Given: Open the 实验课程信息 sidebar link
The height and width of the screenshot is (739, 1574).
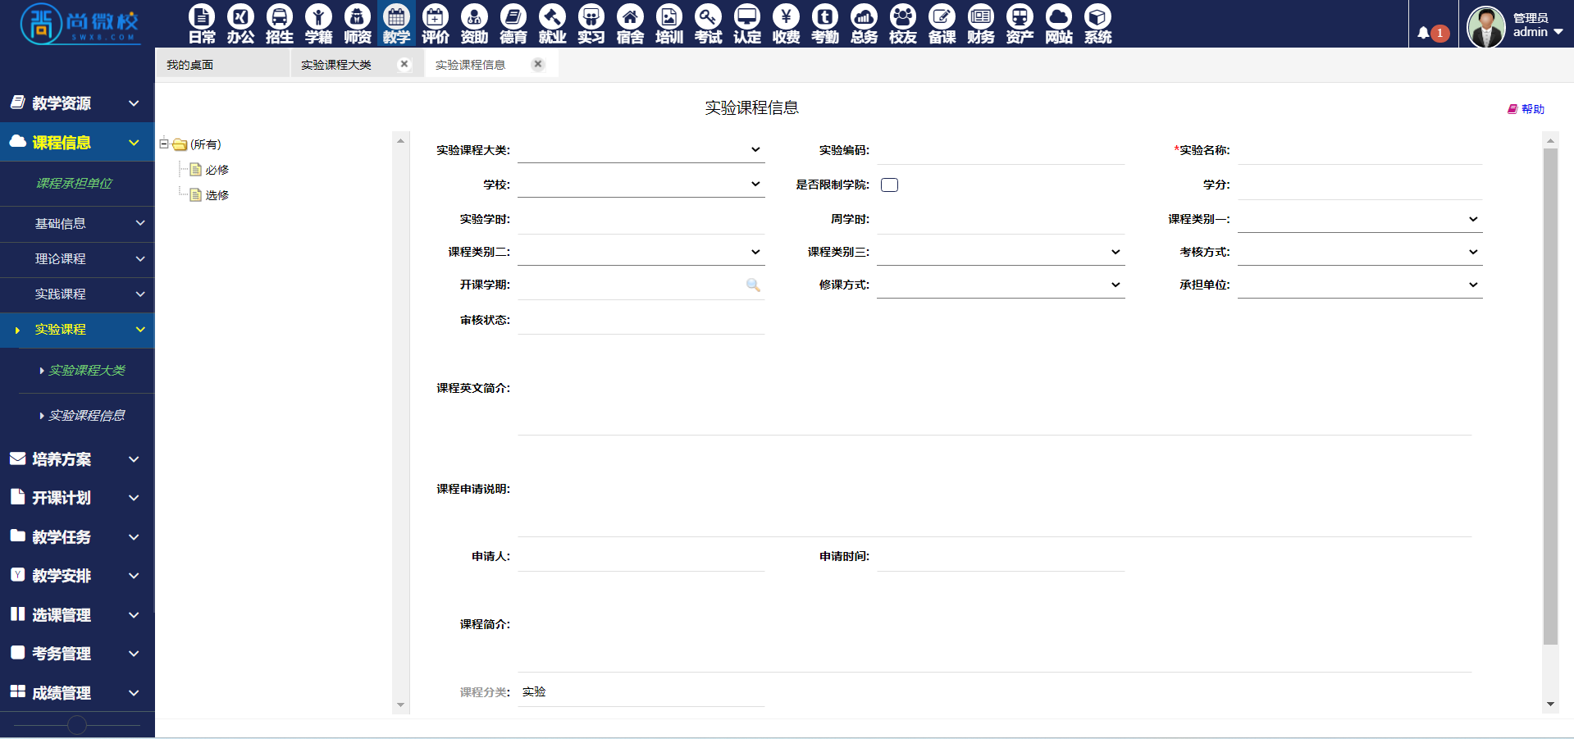Looking at the screenshot, I should click(86, 416).
